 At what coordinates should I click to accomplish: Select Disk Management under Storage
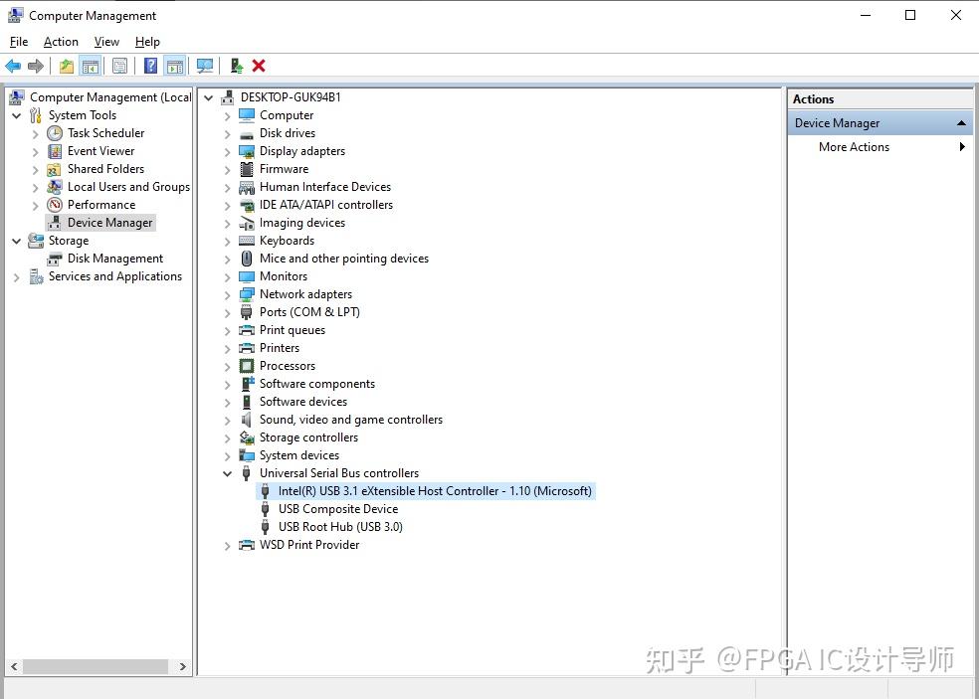pyautogui.click(x=112, y=258)
